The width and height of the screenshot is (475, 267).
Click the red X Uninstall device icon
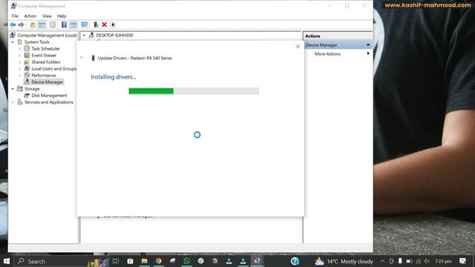click(x=104, y=24)
